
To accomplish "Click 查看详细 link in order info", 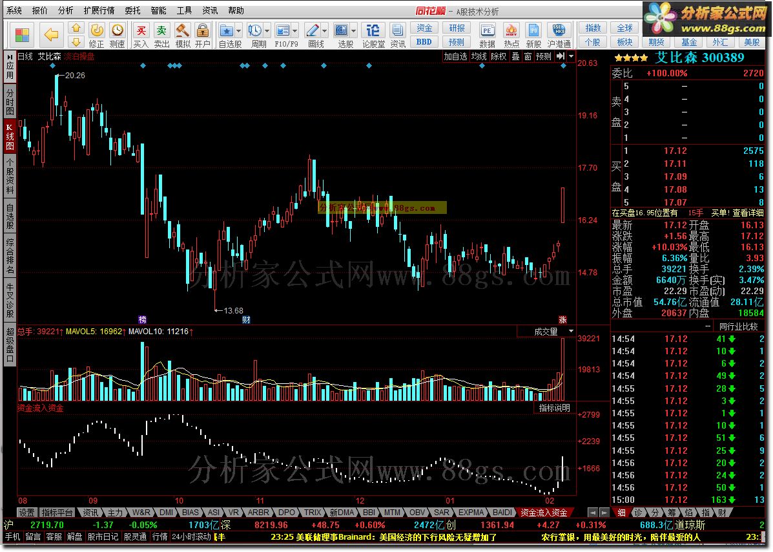I will 747,213.
